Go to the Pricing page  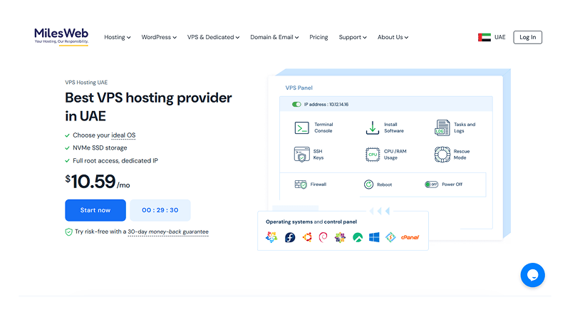coord(318,37)
